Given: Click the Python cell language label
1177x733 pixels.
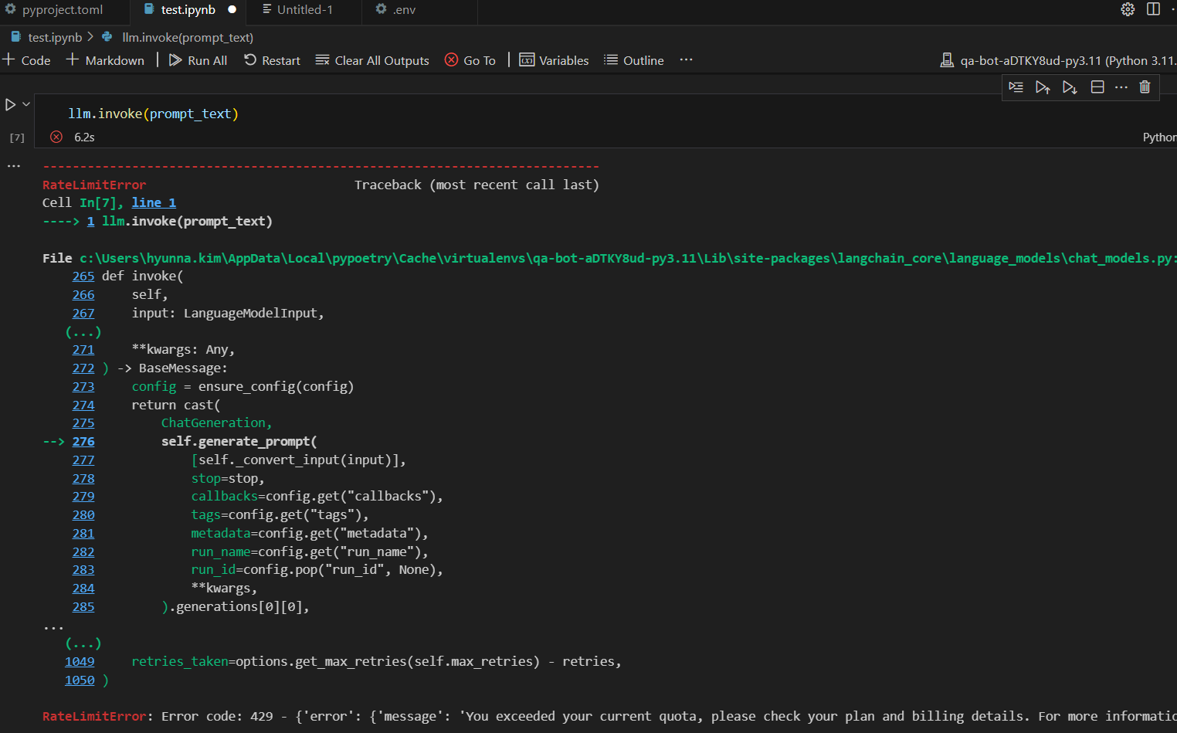Looking at the screenshot, I should (x=1159, y=137).
